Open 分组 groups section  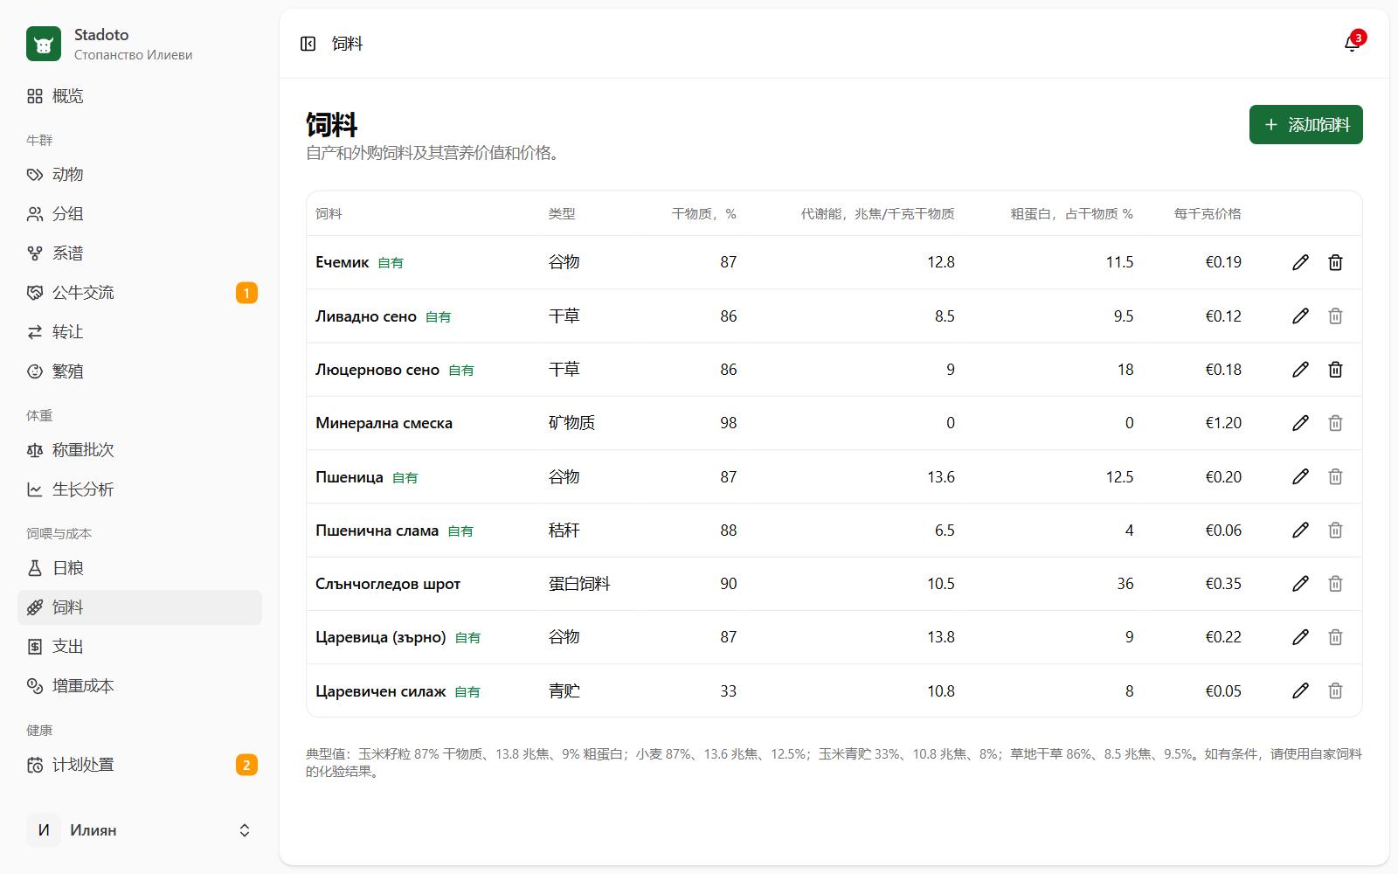point(140,214)
